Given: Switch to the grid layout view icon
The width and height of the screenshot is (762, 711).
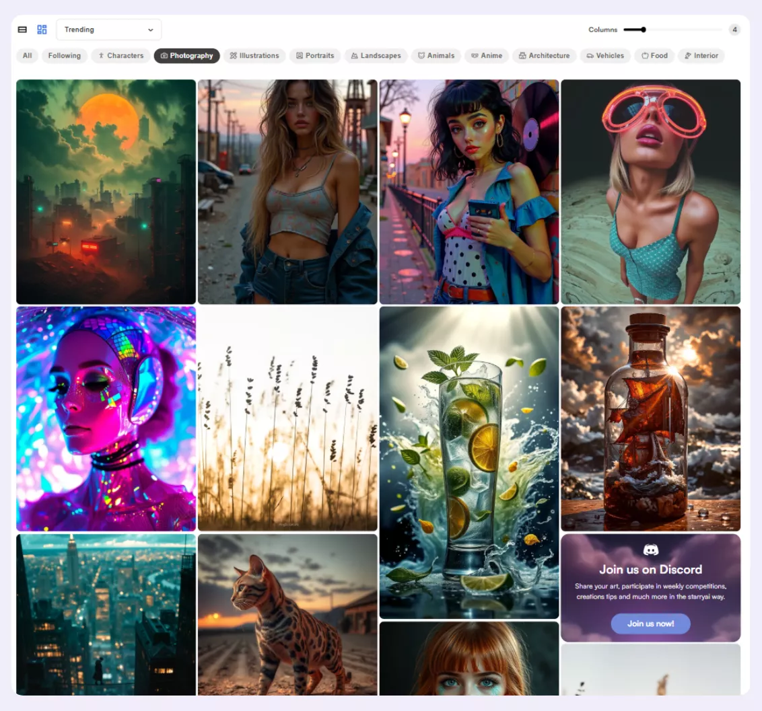Looking at the screenshot, I should (42, 30).
